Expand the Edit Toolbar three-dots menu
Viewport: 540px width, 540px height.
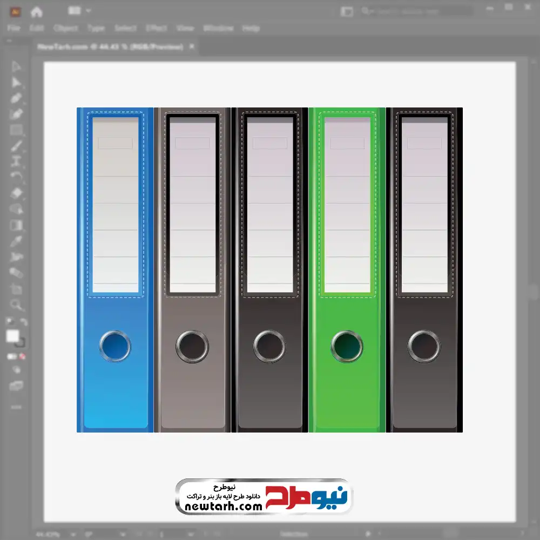coord(16,406)
